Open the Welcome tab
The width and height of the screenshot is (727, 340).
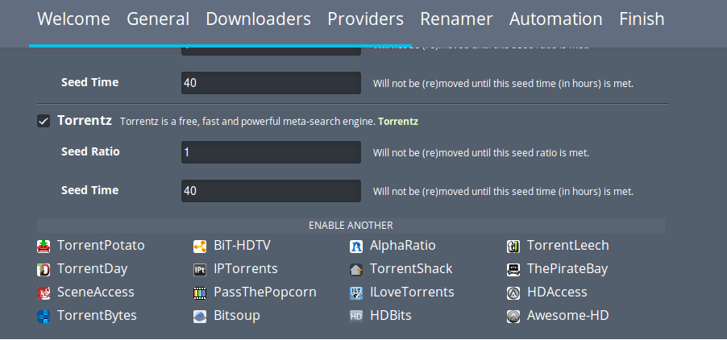click(73, 19)
